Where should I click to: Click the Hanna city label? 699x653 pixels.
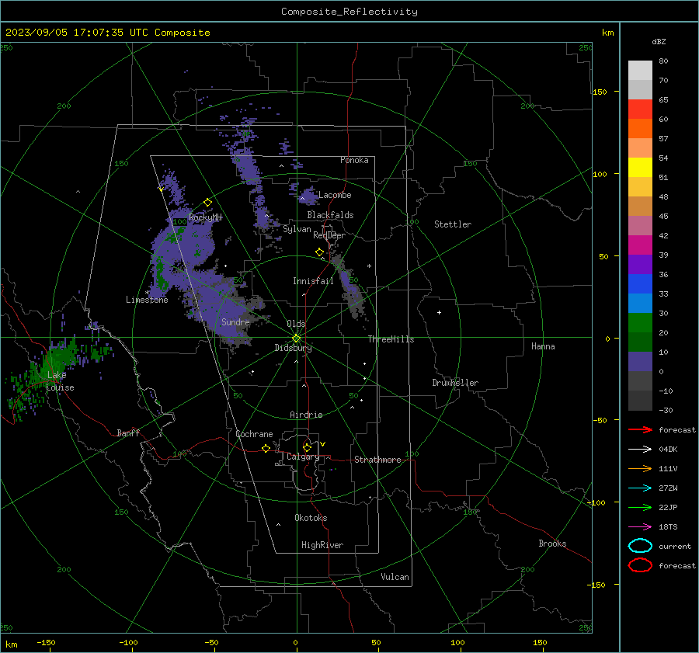pyautogui.click(x=543, y=346)
